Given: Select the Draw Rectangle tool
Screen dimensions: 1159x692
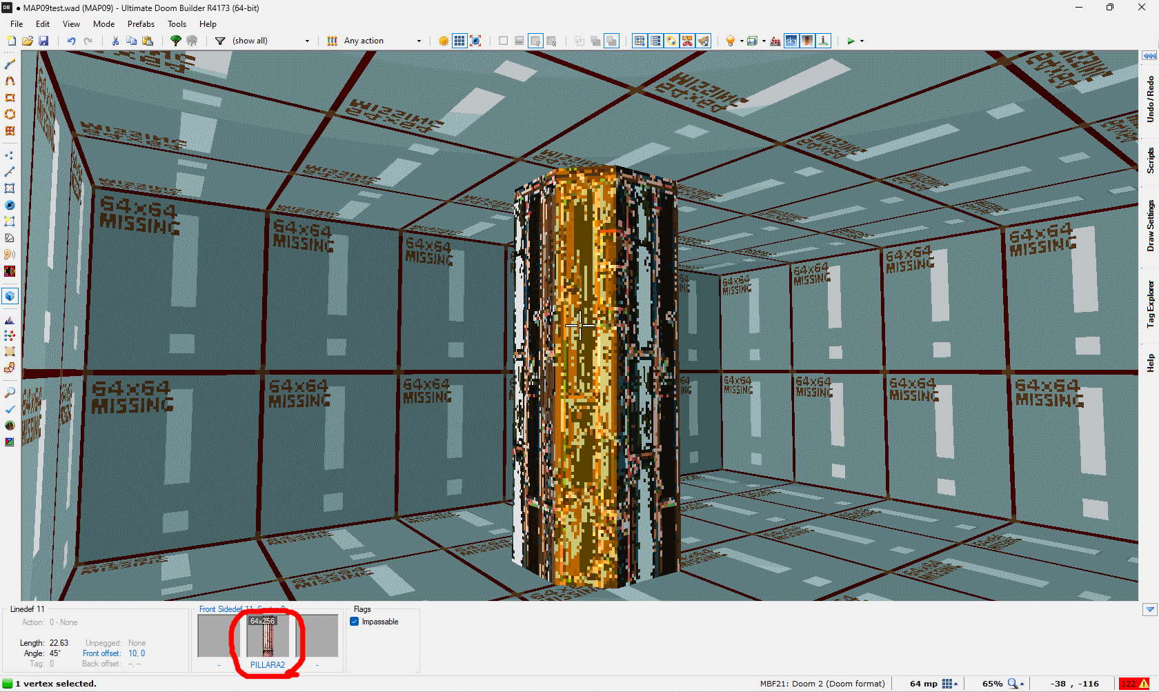Looking at the screenshot, I should tap(10, 97).
